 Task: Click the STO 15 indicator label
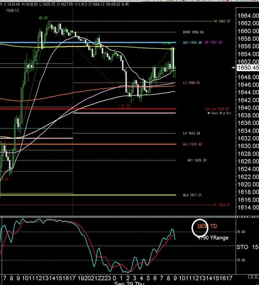[x=247, y=247]
